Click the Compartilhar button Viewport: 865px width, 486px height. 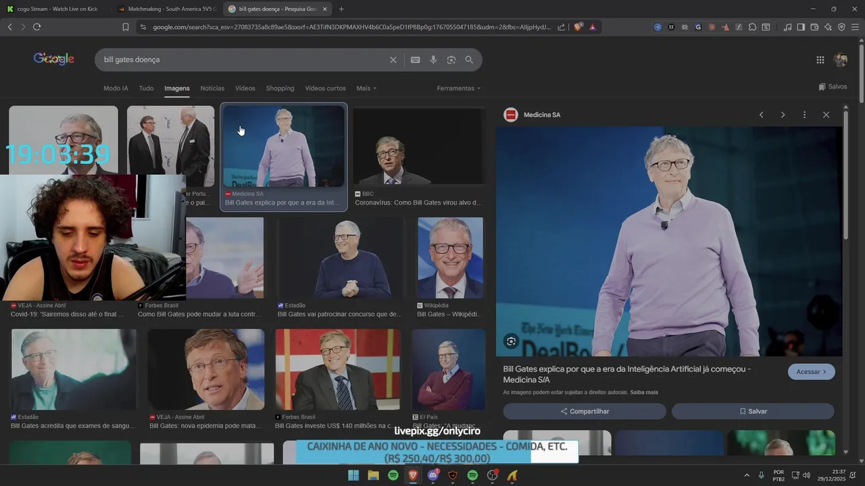(585, 411)
